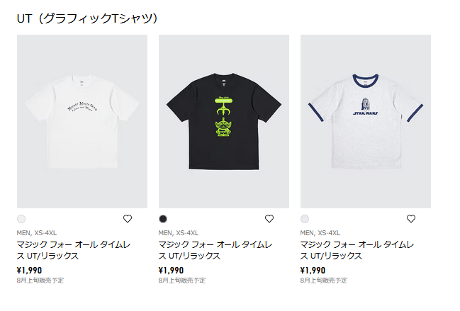This screenshot has height=311, width=460.
Task: Favorite the white Mickey Mouse Club T-shirt
Action: coord(128,219)
